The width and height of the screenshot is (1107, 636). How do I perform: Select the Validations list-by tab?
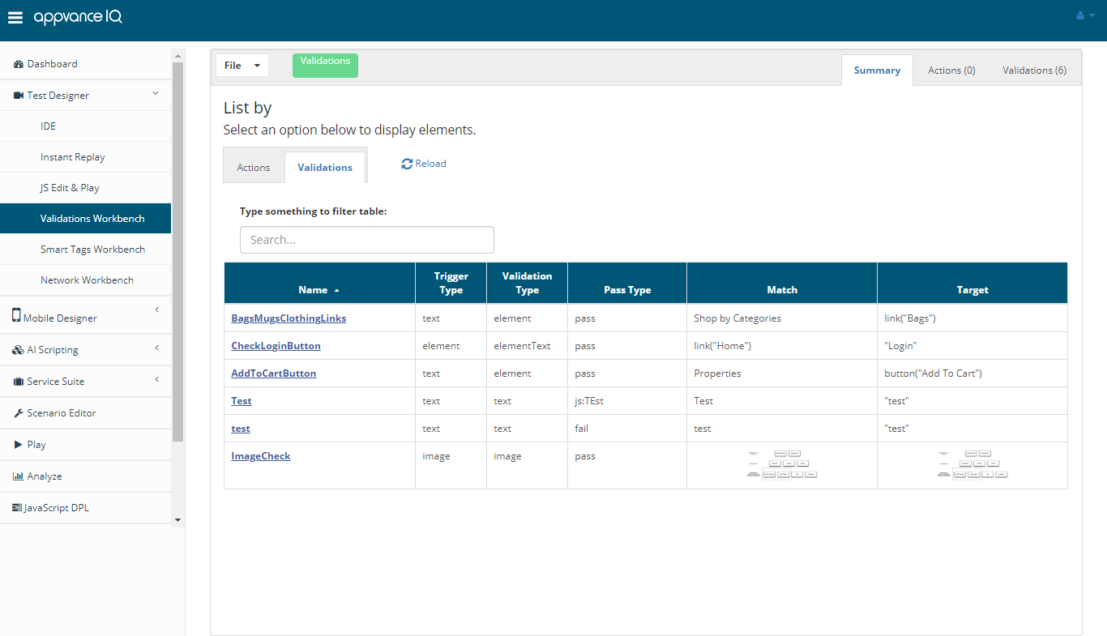click(x=325, y=167)
